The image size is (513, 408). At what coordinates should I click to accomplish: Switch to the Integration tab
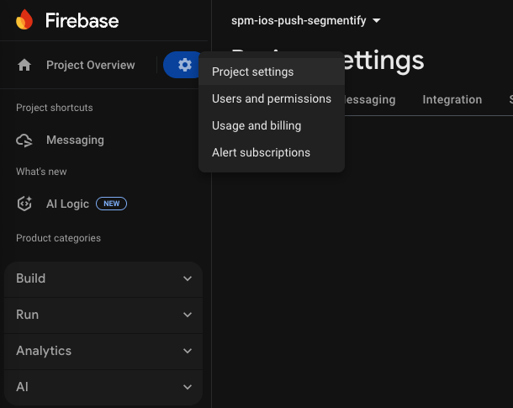[x=452, y=99]
